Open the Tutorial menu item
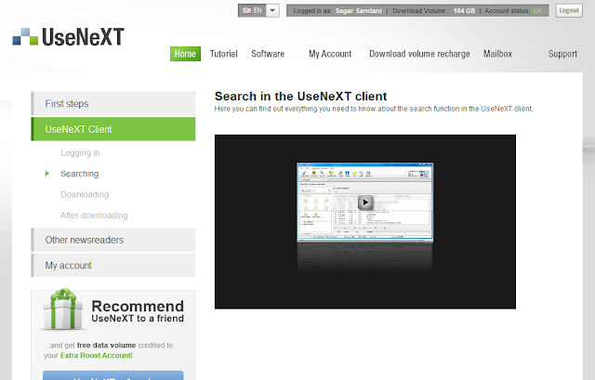Viewport: 595px width, 380px height. pyautogui.click(x=223, y=54)
